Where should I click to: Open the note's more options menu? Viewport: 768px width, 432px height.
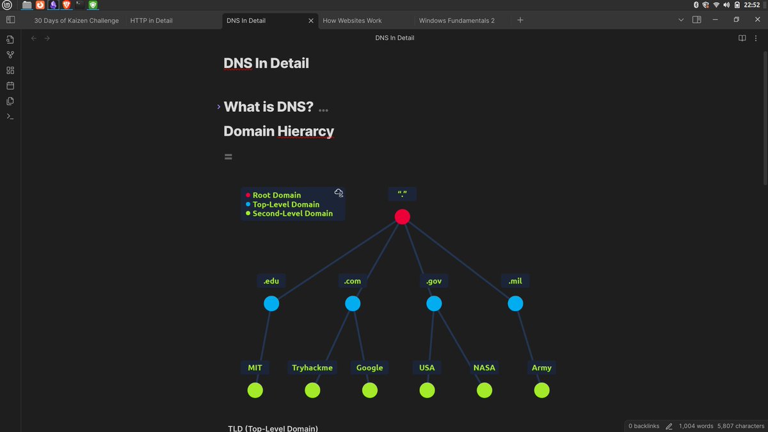[x=756, y=38]
